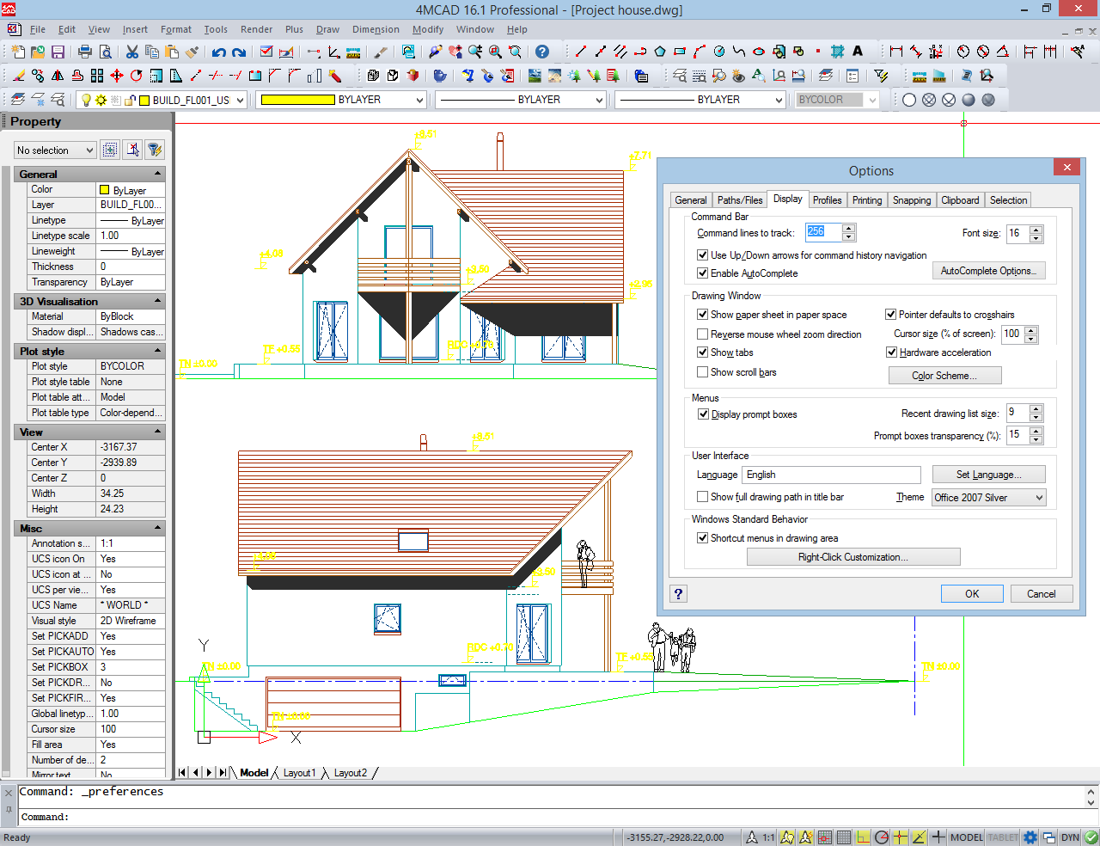Screen dimensions: 1100x846
Task: Open the No selection dropdown
Action: click(55, 150)
